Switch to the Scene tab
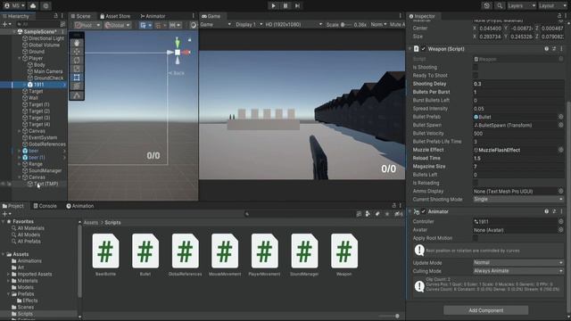Viewport: 571px width, 321px height. point(80,16)
